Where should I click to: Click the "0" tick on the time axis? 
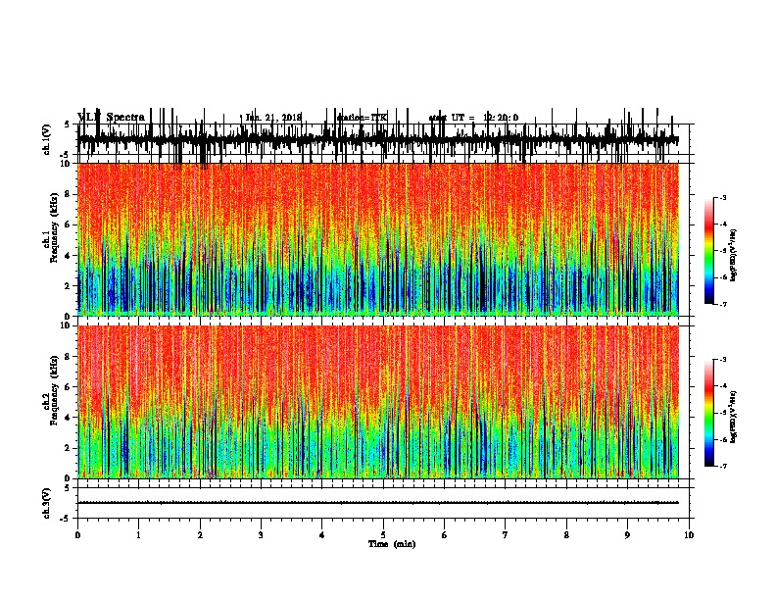pos(77,535)
